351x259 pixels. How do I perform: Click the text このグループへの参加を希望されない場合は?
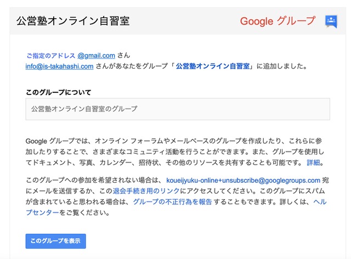(93, 181)
